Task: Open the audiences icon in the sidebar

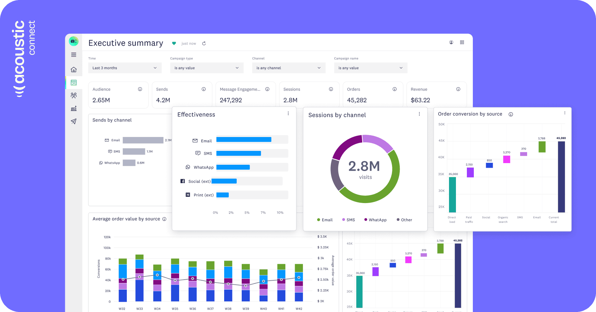Action: tap(74, 95)
